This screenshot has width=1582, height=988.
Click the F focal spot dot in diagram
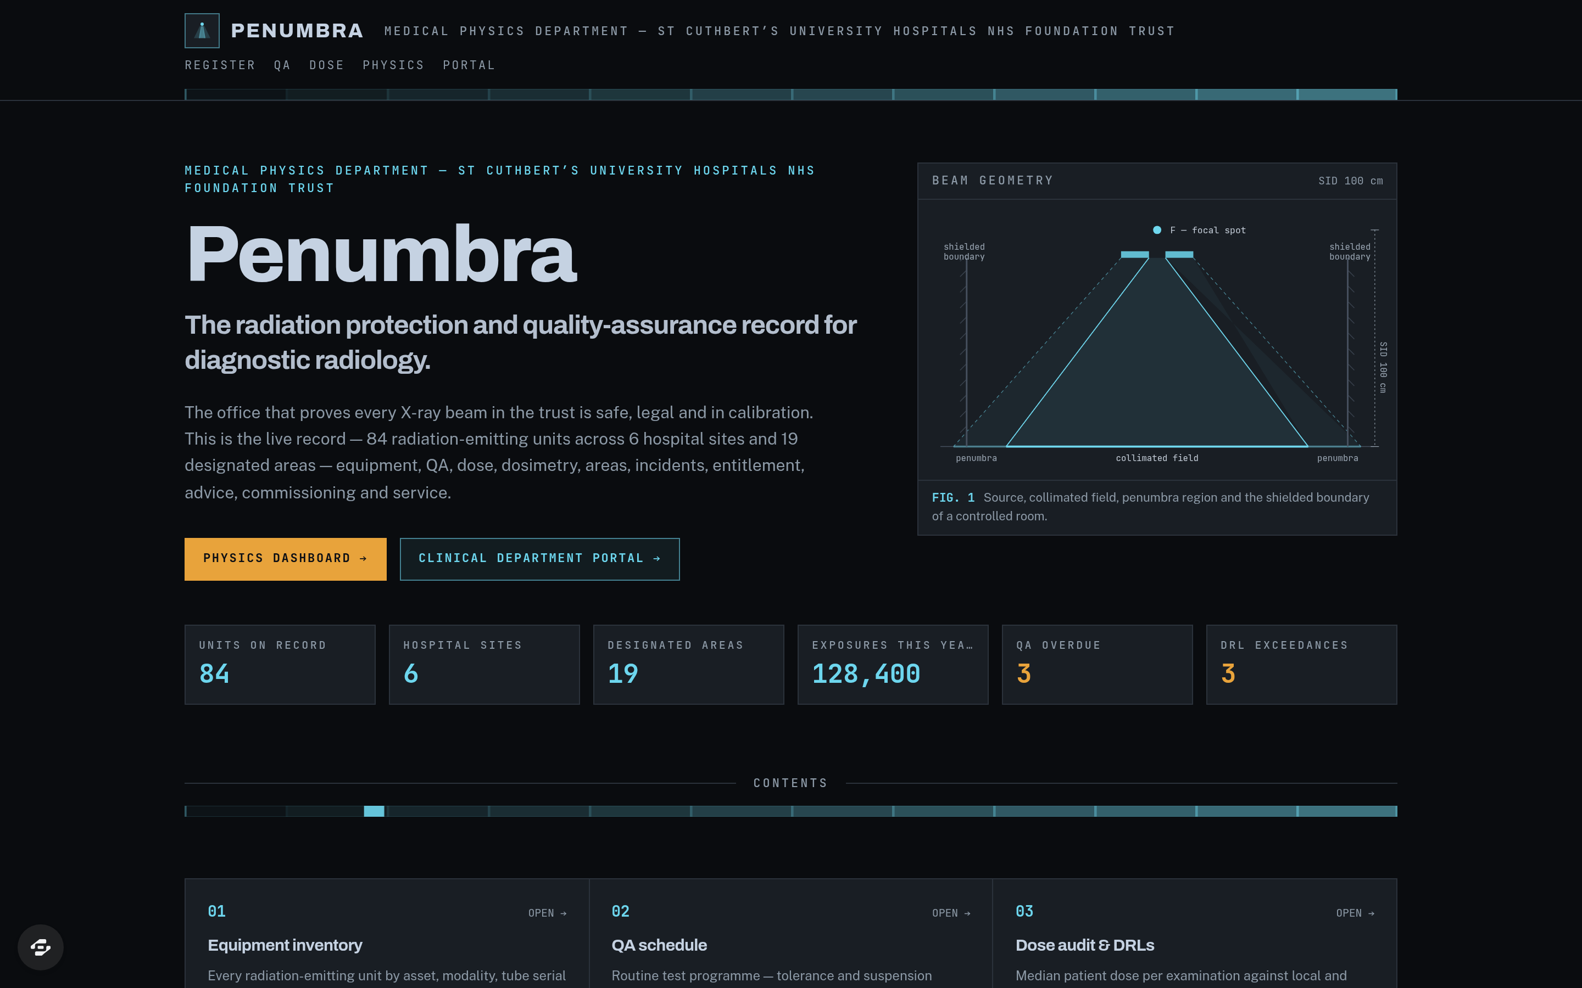pyautogui.click(x=1157, y=230)
